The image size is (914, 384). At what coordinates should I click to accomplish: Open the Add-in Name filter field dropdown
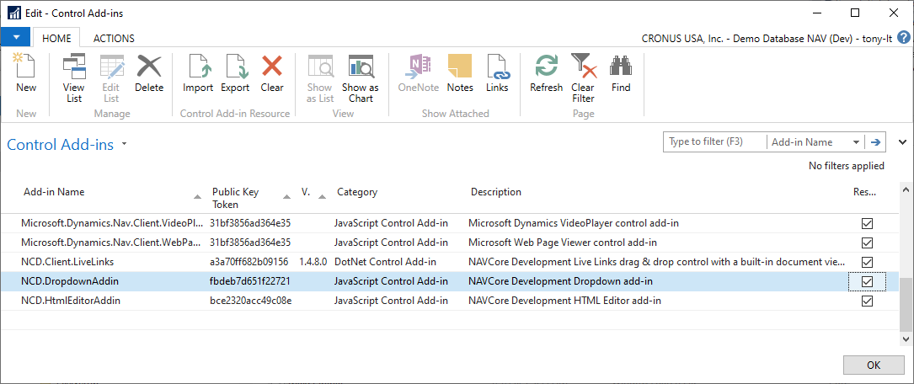857,142
